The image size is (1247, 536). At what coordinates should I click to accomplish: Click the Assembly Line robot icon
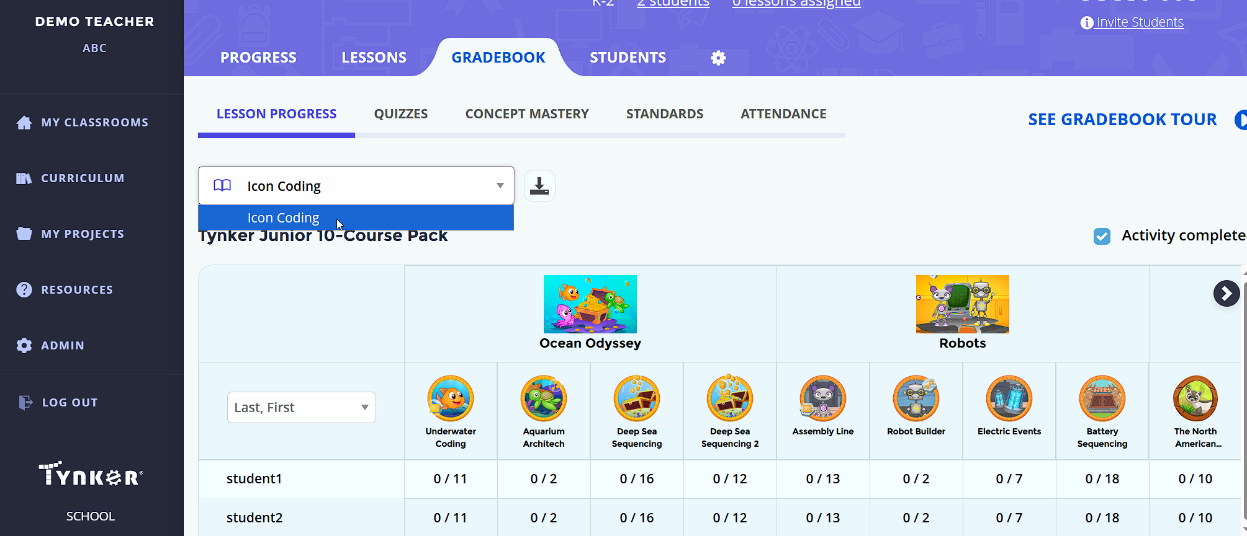click(x=823, y=398)
